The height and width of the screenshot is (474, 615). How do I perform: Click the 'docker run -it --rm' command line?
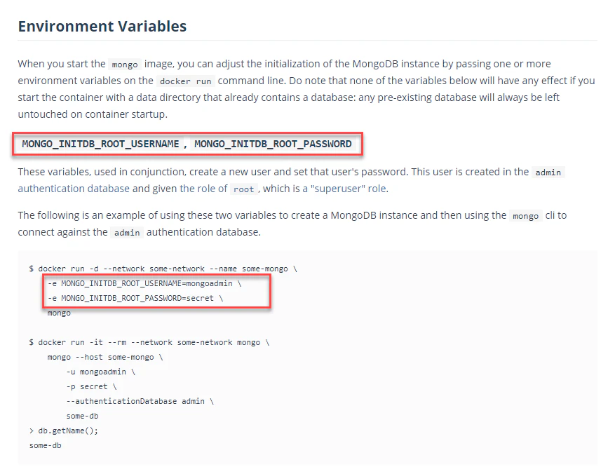149,343
